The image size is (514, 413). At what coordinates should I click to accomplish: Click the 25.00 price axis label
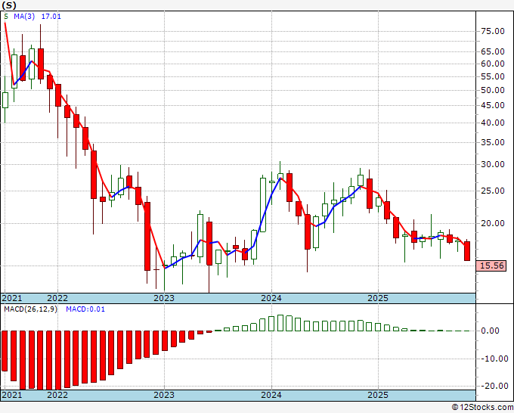click(492, 191)
